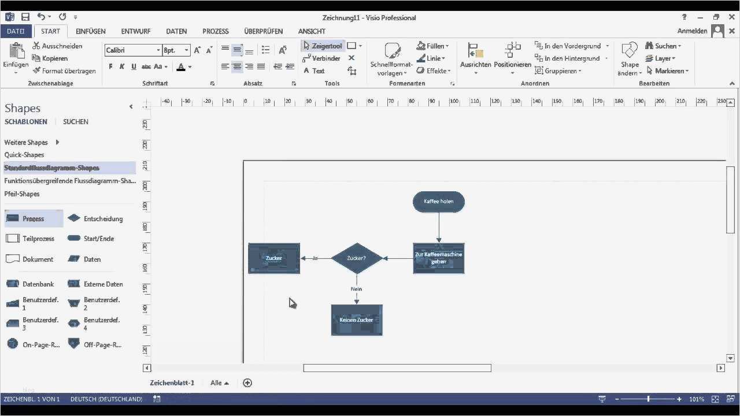740x416 pixels.
Task: Pick the connection point X tool
Action: pyautogui.click(x=351, y=58)
